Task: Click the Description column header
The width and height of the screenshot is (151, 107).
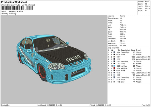Action: tap(125, 50)
